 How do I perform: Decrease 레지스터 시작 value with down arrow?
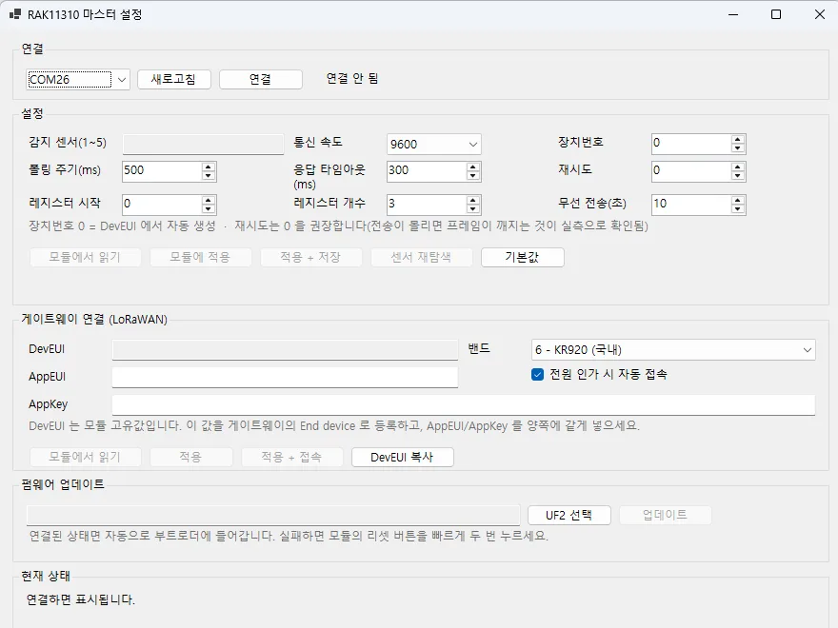pyautogui.click(x=208, y=208)
